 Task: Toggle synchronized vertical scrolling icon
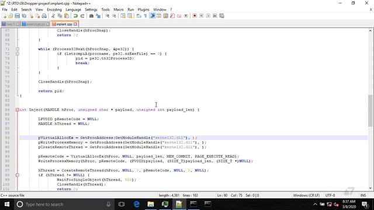(x=123, y=16)
